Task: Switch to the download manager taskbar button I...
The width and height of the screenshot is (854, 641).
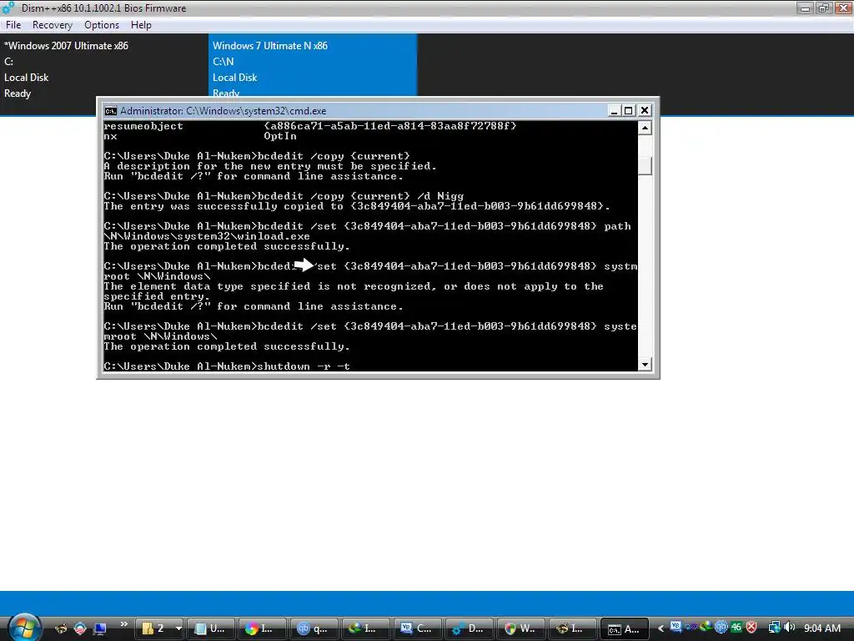Action: click(366, 628)
